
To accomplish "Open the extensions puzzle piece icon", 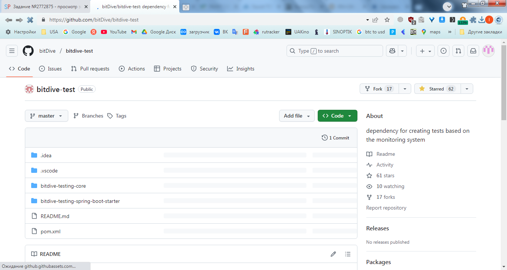I will point(473,20).
